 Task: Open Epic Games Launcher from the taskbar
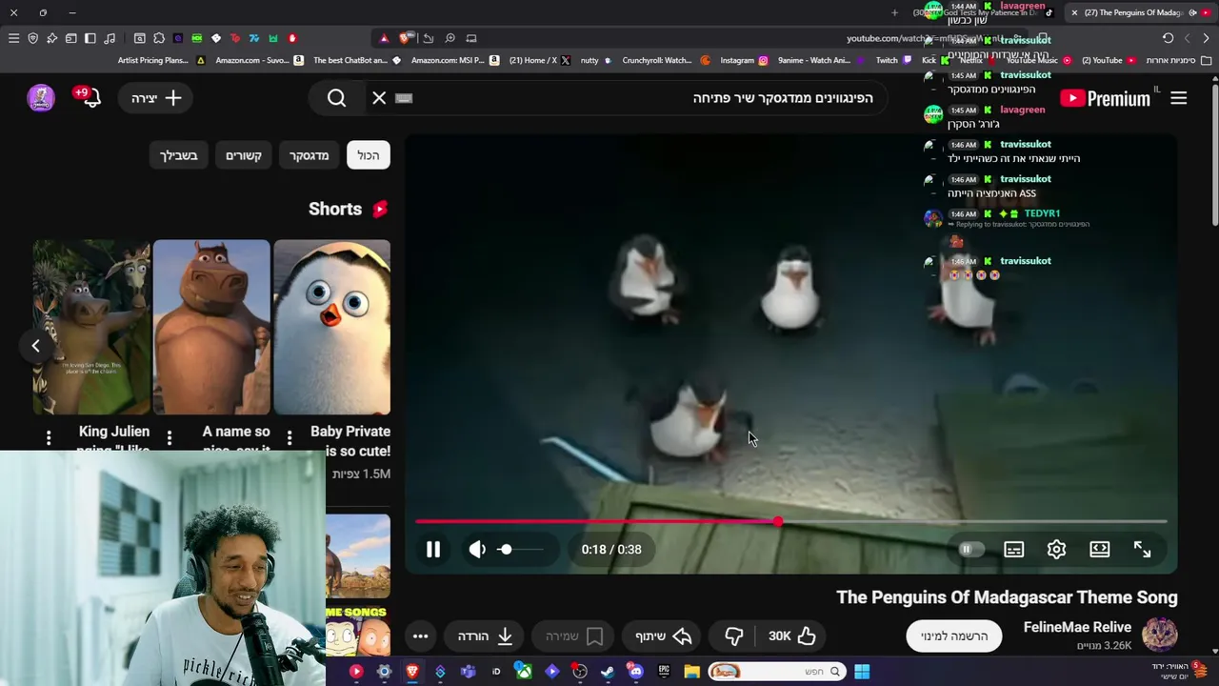point(664,672)
